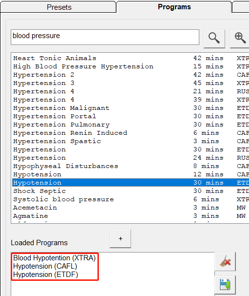The height and width of the screenshot is (296, 249).
Task: Click the floppy disk save icon
Action: pos(225,284)
